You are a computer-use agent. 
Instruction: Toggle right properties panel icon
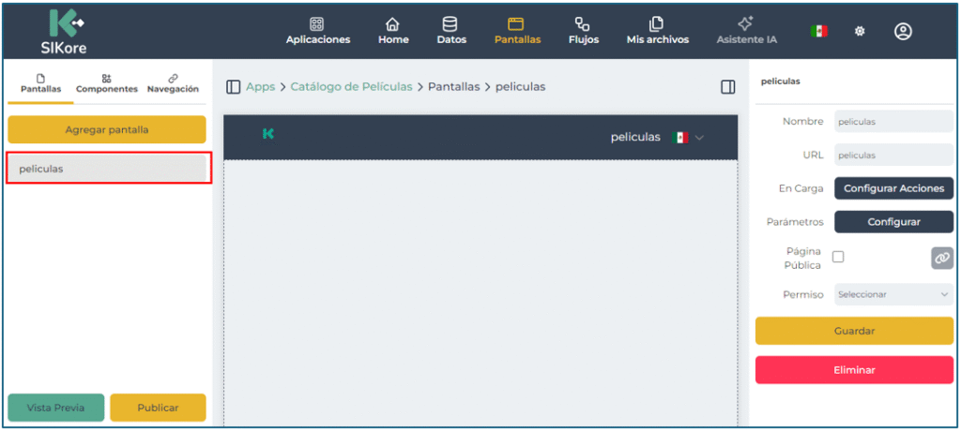pos(727,87)
